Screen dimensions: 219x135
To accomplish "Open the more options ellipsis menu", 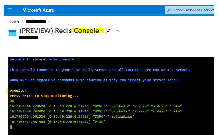I will pos(117,31).
